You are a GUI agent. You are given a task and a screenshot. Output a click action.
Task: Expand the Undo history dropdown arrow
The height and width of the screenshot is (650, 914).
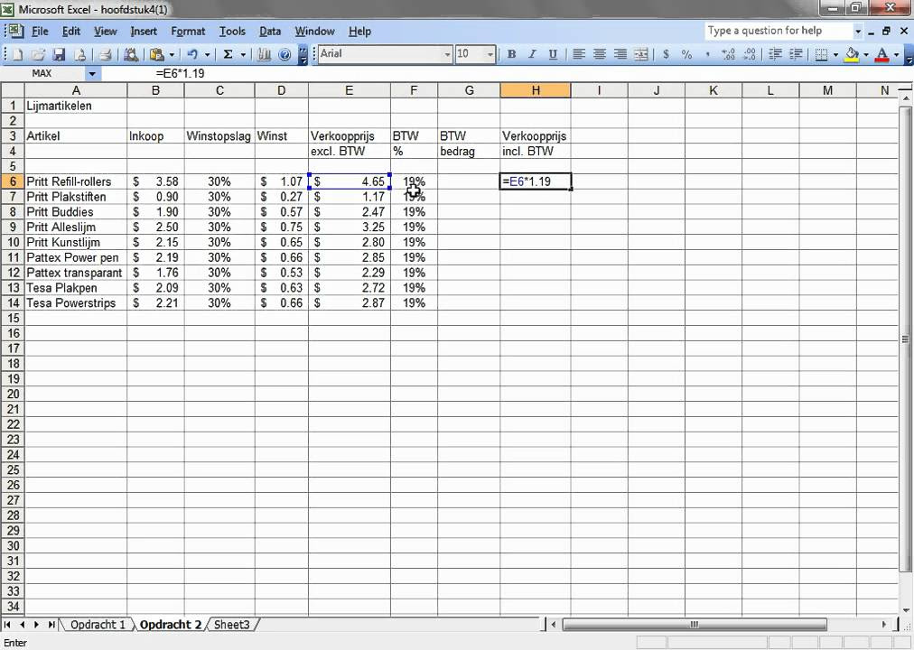pos(207,55)
